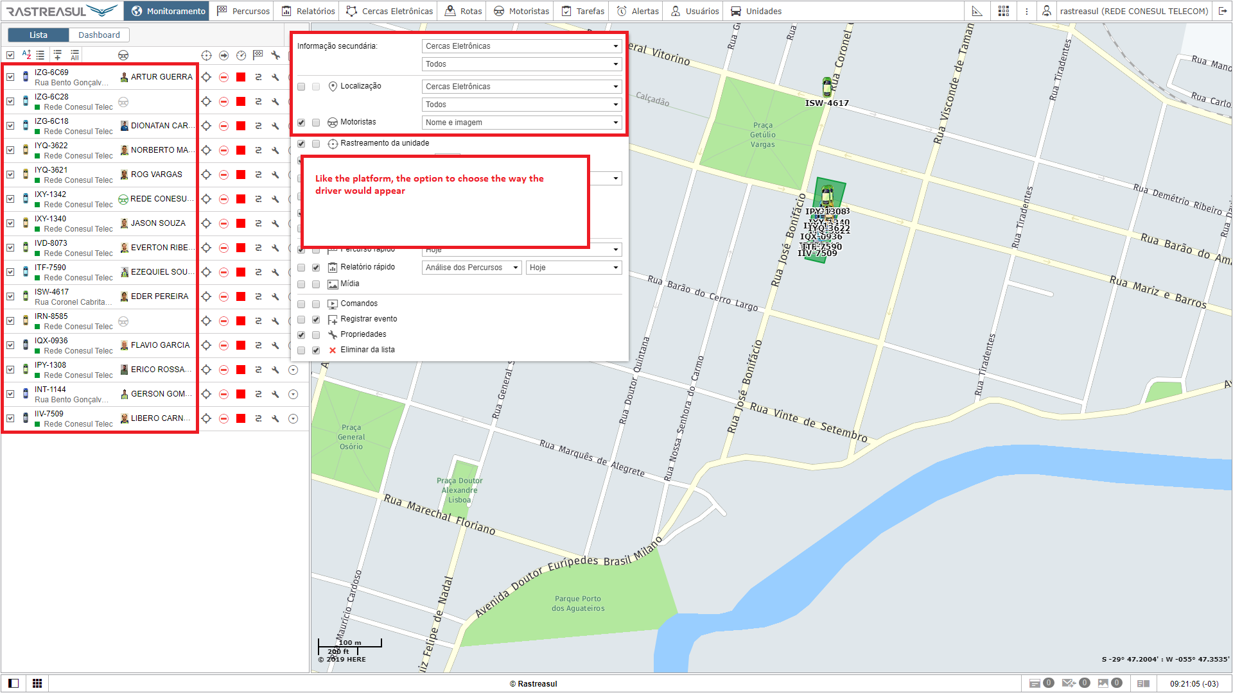Click the logout icon
The image size is (1233, 693).
[1223, 11]
